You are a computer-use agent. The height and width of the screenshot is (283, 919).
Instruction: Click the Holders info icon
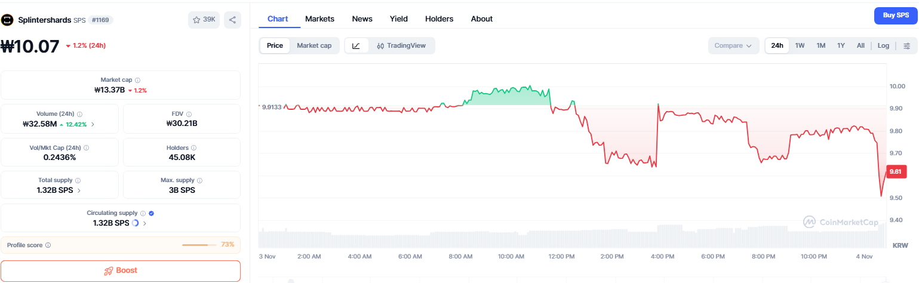[x=193, y=147]
